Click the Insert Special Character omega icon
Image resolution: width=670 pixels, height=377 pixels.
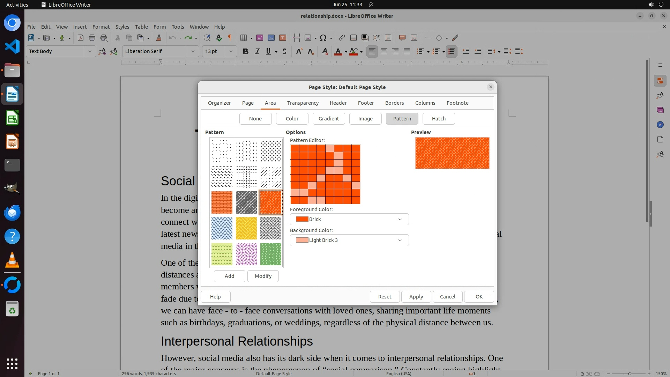tap(323, 38)
